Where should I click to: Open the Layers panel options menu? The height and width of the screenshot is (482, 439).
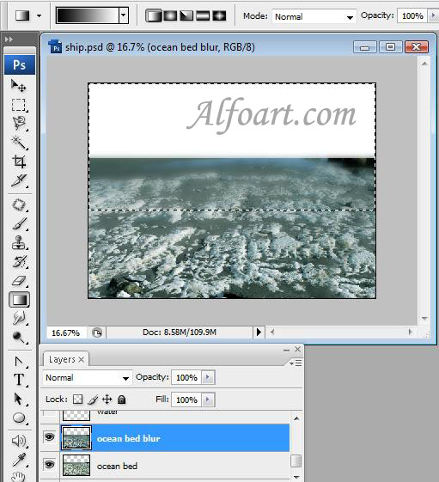(296, 363)
